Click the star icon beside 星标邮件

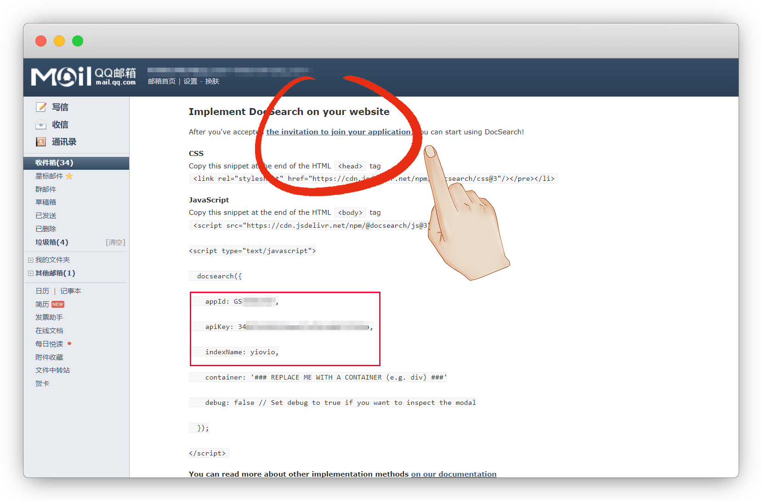pos(69,176)
